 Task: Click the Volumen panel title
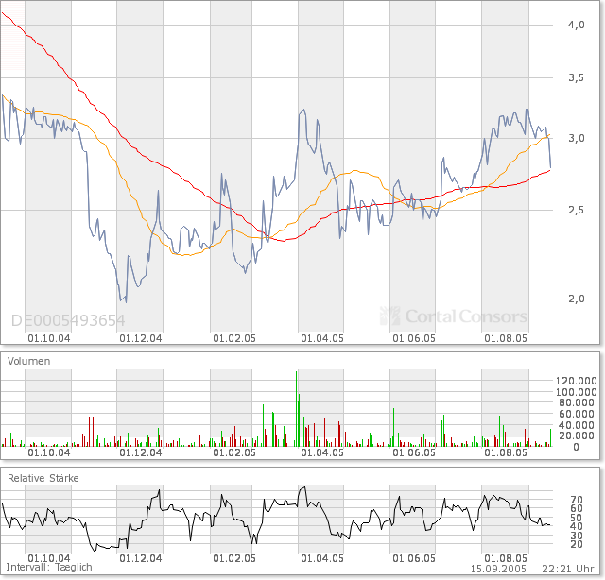tap(29, 361)
